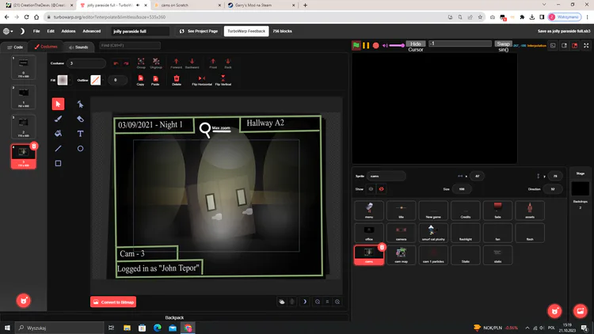Switch to the Code tab

click(15, 47)
